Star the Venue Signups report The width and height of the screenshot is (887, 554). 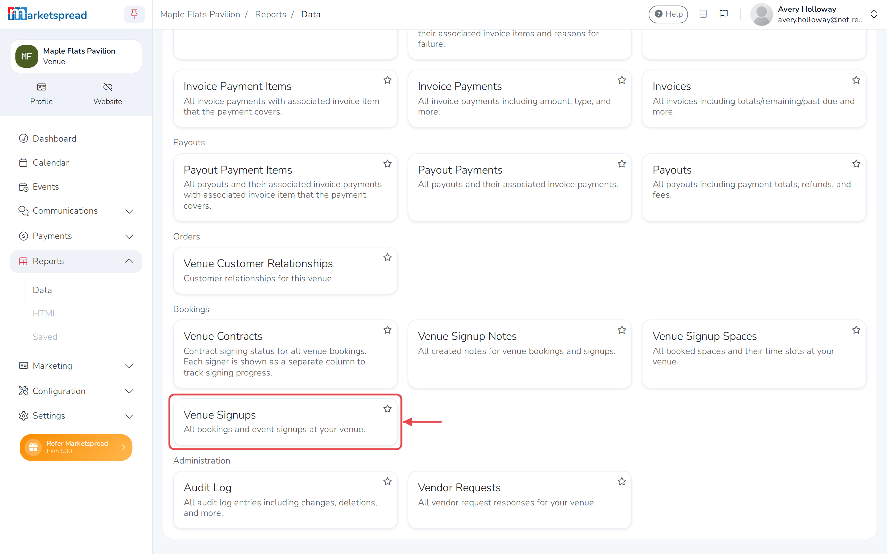click(387, 408)
